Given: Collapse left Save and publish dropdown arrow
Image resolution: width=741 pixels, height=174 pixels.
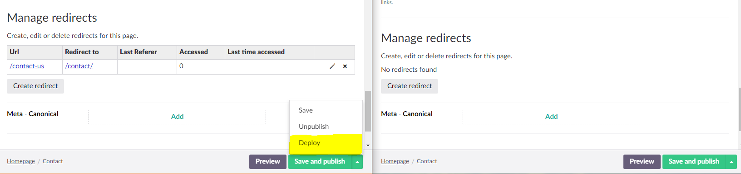Looking at the screenshot, I should click(x=357, y=161).
